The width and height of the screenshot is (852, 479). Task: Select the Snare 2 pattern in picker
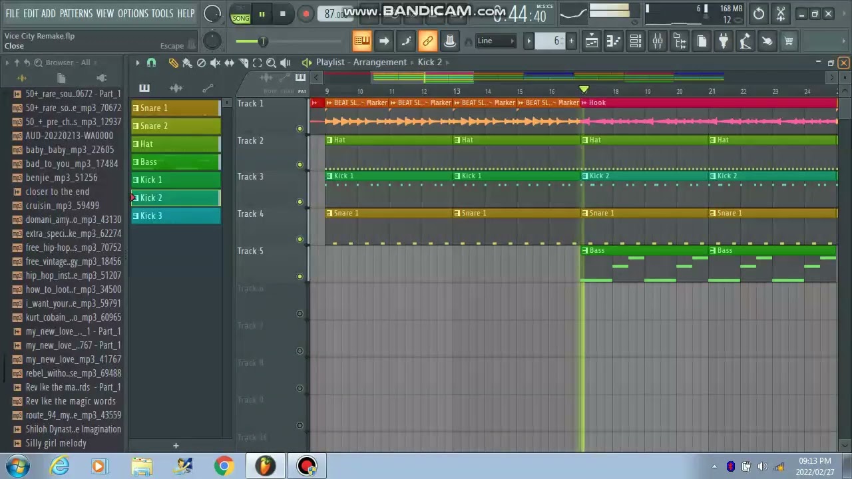(176, 126)
